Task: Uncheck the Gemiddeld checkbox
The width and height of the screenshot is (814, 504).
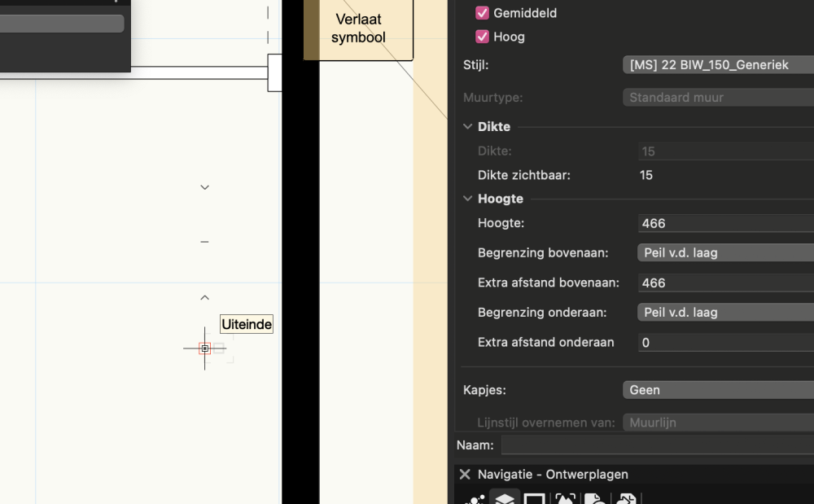Action: pyautogui.click(x=482, y=13)
